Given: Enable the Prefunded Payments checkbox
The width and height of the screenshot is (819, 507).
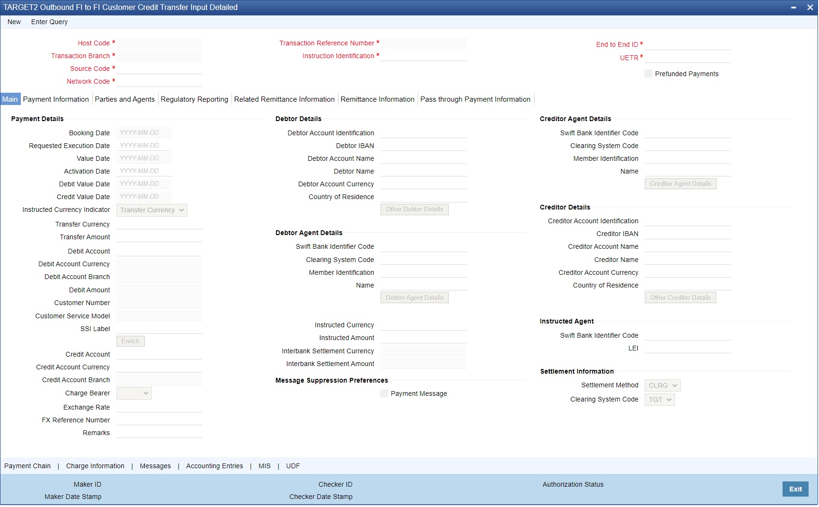Looking at the screenshot, I should click(649, 74).
